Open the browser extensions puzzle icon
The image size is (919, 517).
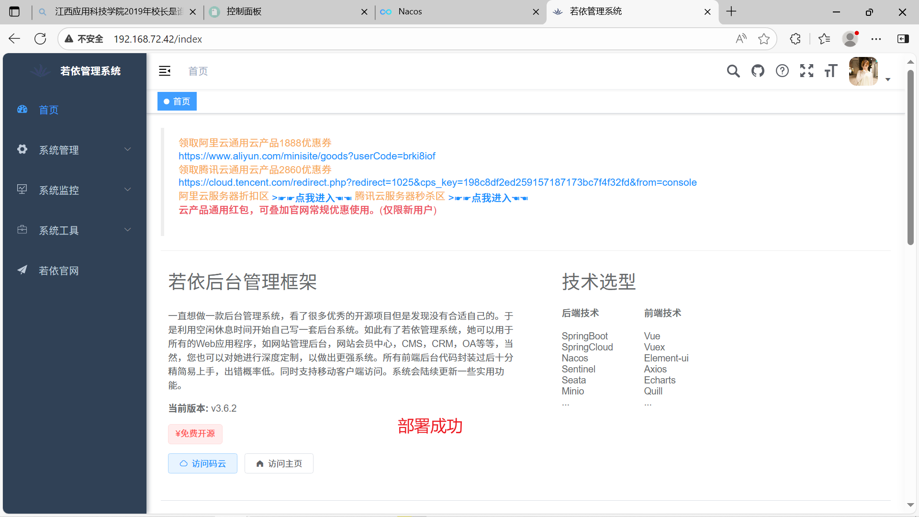(x=795, y=39)
